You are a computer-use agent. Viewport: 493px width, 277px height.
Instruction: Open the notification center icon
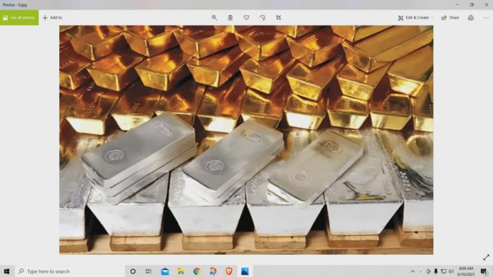484,271
